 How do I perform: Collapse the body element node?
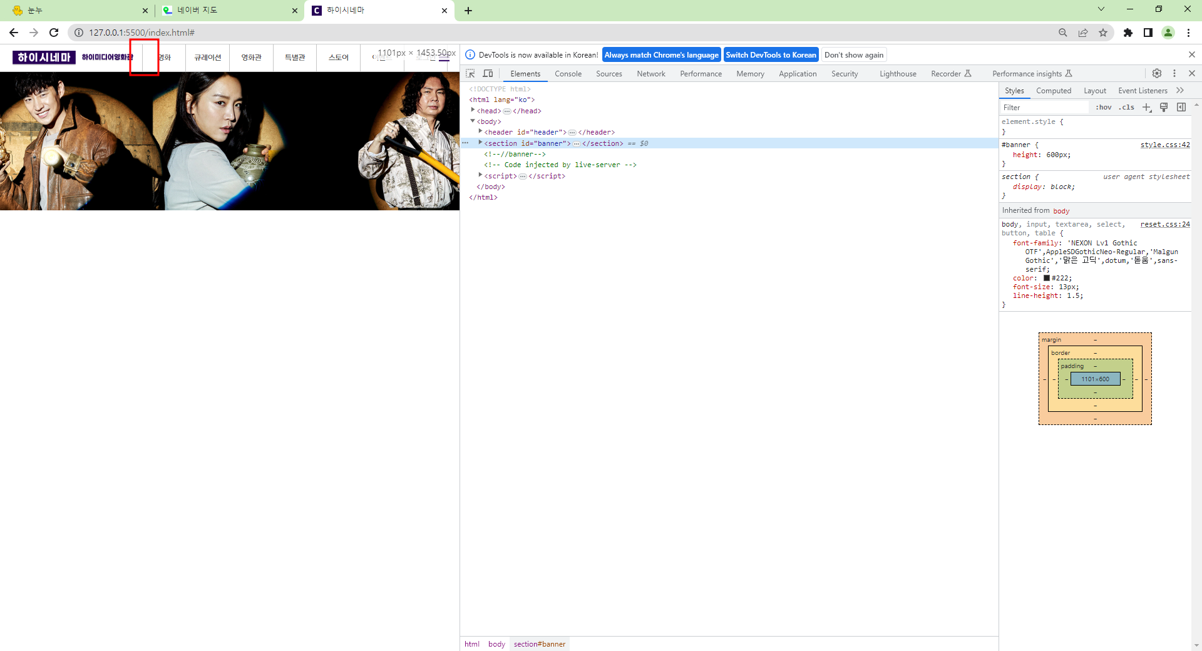tap(473, 121)
